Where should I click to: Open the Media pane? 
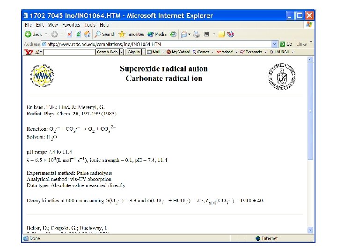click(157, 34)
